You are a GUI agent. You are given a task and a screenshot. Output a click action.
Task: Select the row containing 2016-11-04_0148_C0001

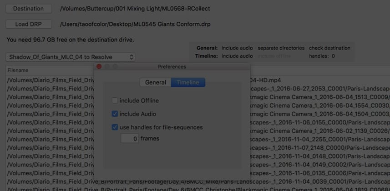(198, 156)
